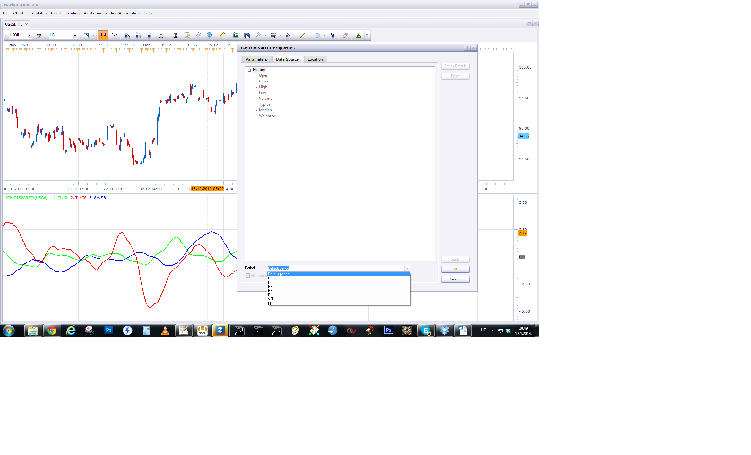Click the zoom in icon

click(127, 35)
